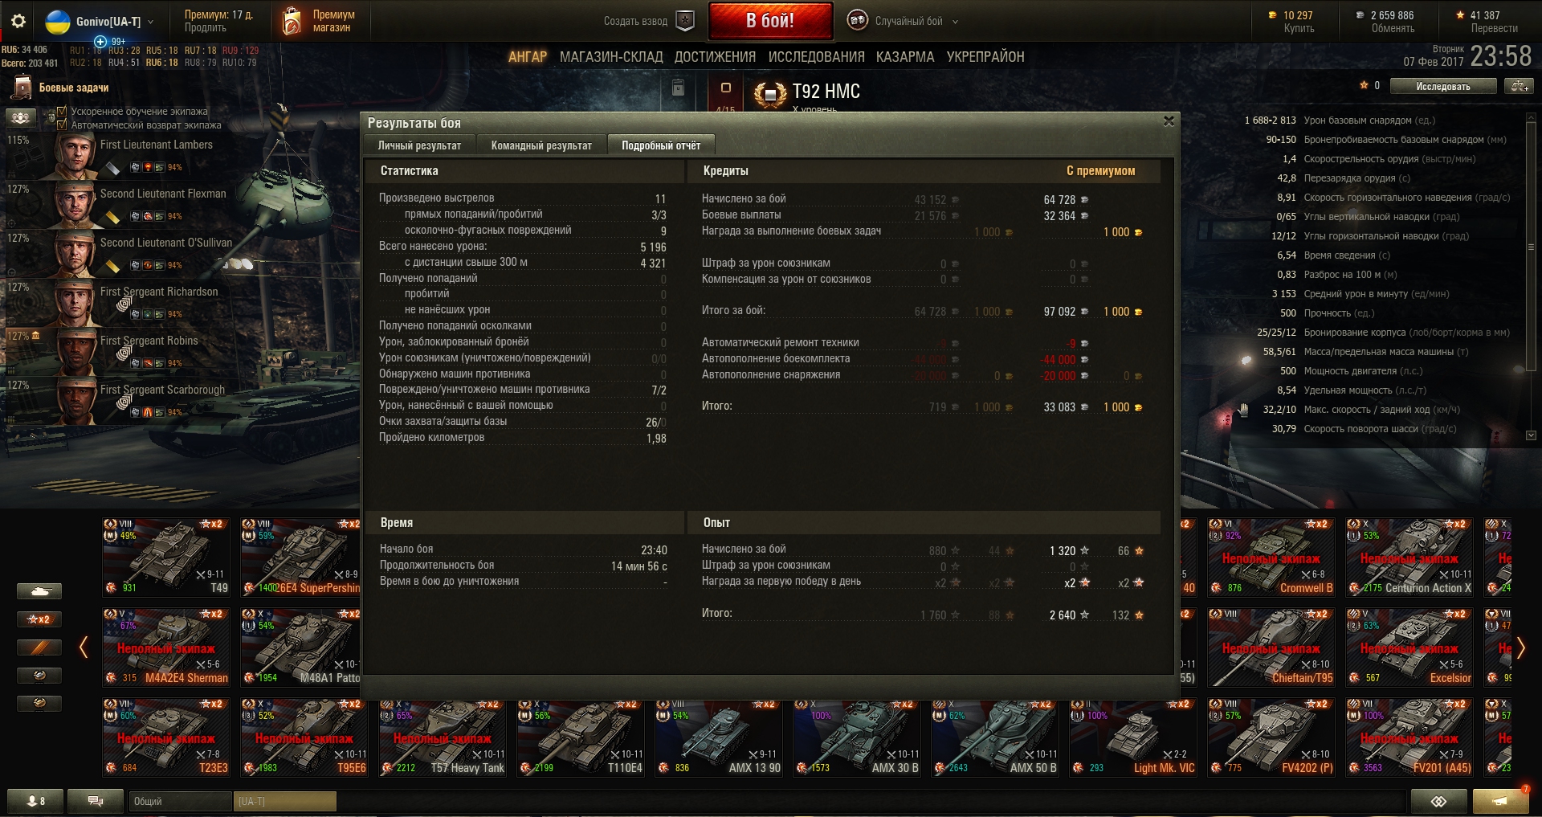Click the x2 filter icon in carousel
The width and height of the screenshot is (1542, 817).
(x=39, y=619)
